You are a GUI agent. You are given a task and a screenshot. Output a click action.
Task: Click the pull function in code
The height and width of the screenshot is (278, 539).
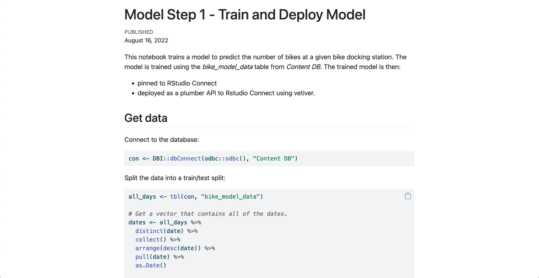(x=142, y=257)
